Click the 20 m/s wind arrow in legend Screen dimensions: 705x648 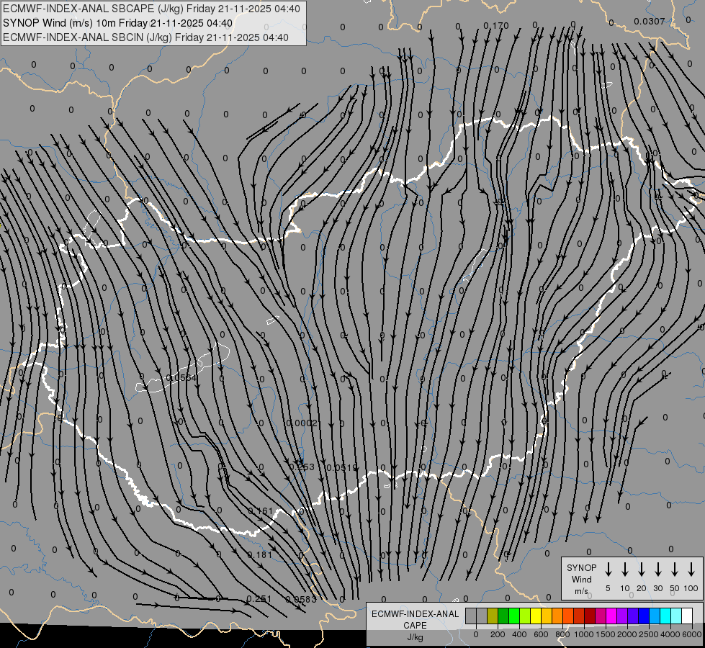[x=641, y=570]
